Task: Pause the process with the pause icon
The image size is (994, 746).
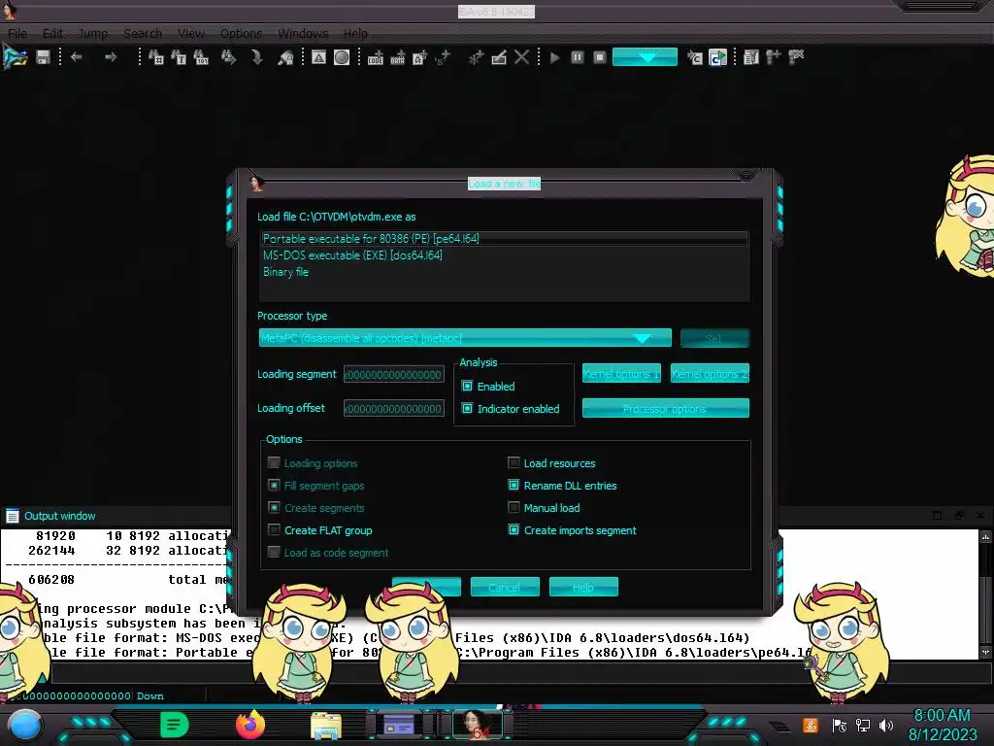Action: pos(578,57)
